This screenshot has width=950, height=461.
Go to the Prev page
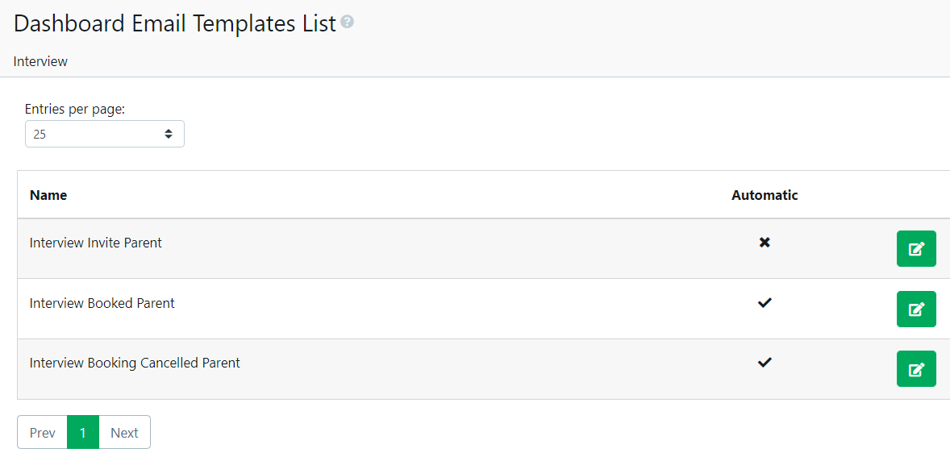(42, 433)
